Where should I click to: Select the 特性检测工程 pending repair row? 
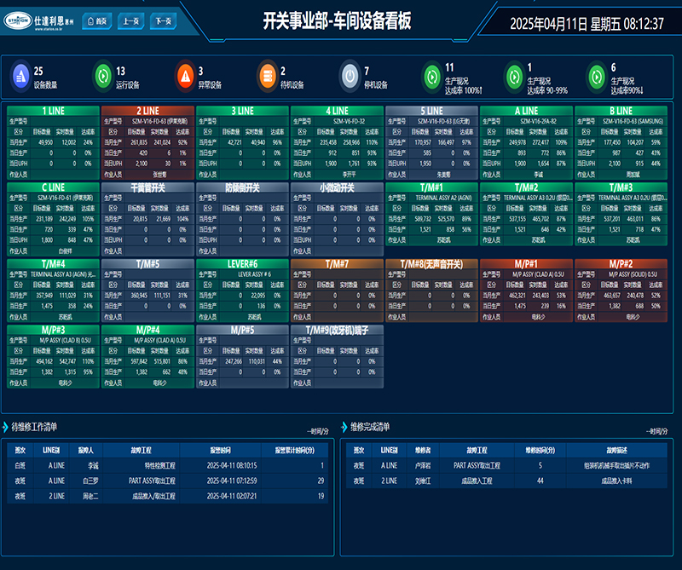[159, 466]
